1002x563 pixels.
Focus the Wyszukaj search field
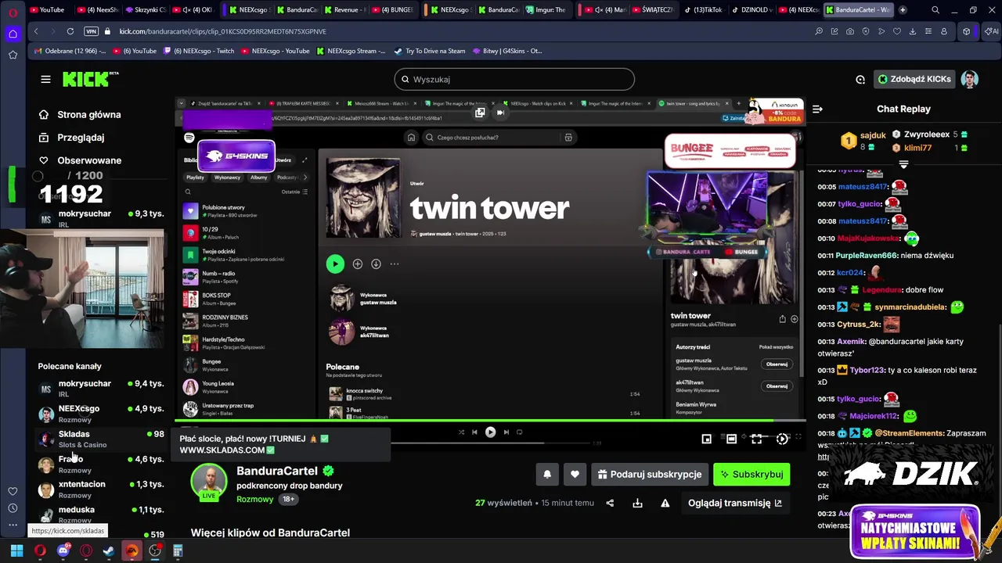coord(514,79)
